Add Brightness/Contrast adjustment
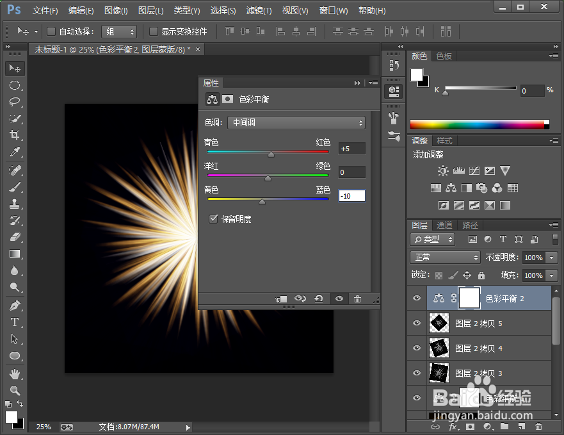Screen dimensions: 564x435 coord(443,170)
